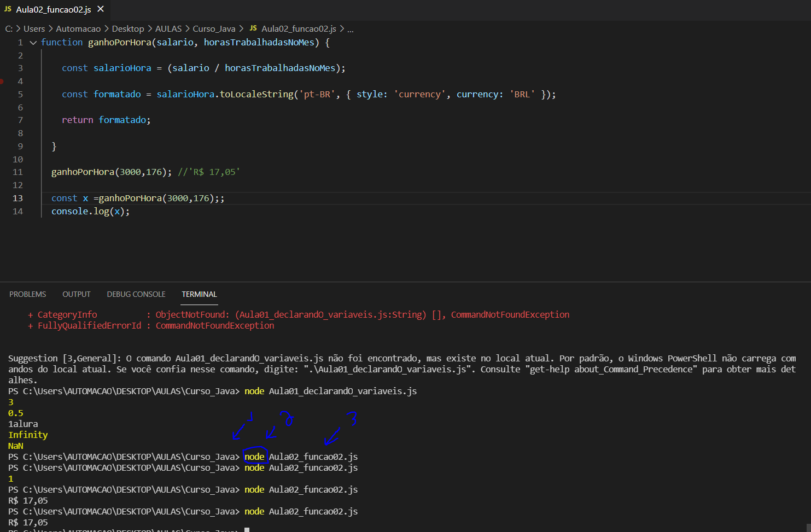This screenshot has width=811, height=532.
Task: Click 'console.log(x);' on line 14
Action: [91, 212]
